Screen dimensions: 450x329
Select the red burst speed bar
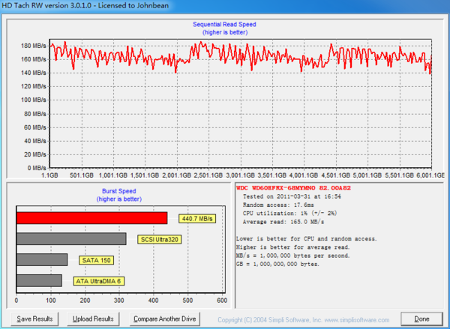point(91,218)
